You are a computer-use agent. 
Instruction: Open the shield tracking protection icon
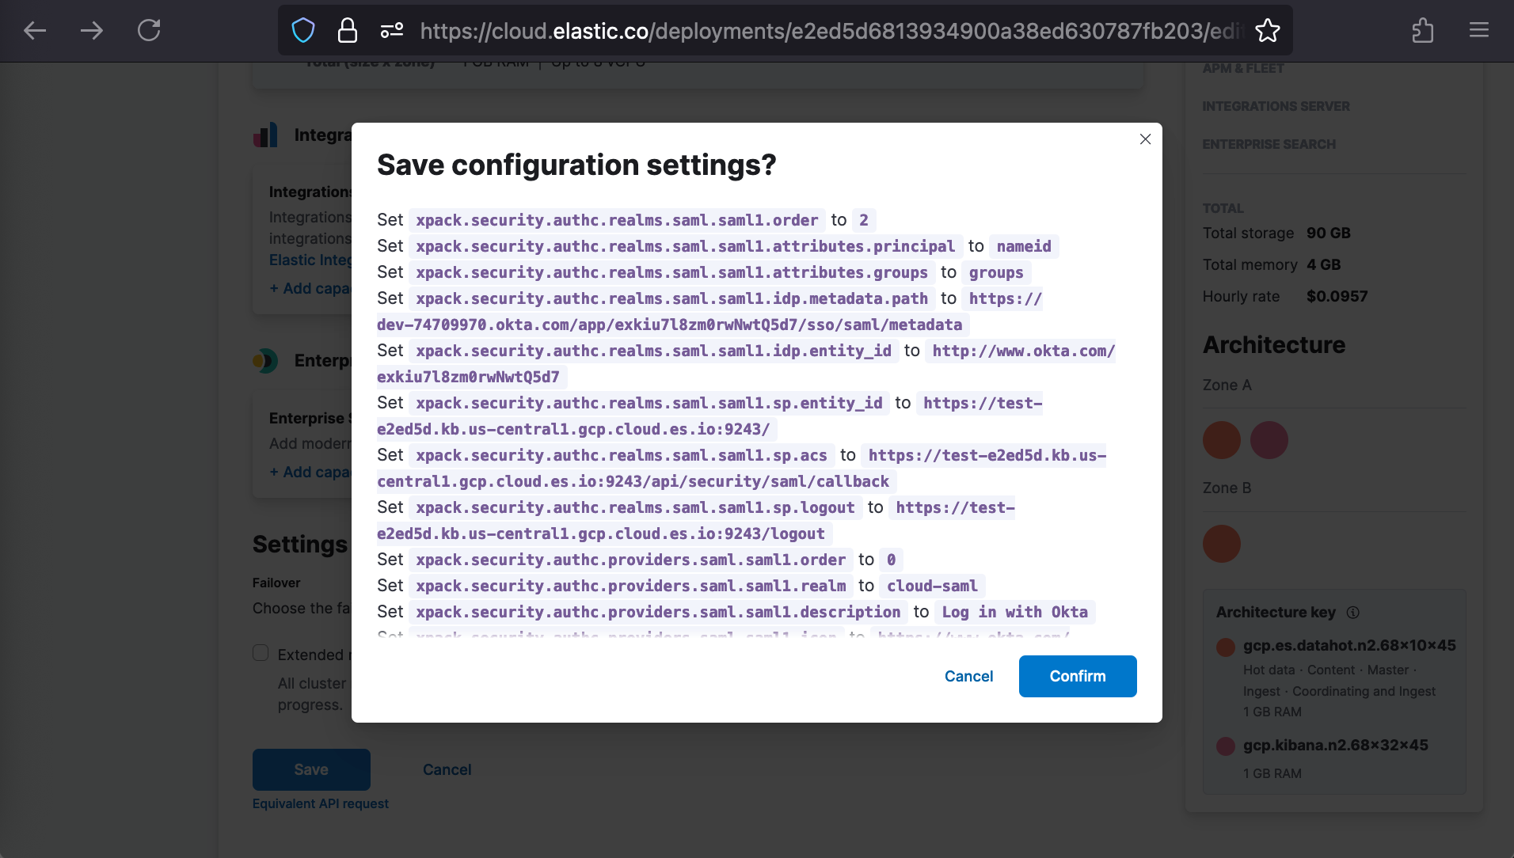pyautogui.click(x=303, y=31)
